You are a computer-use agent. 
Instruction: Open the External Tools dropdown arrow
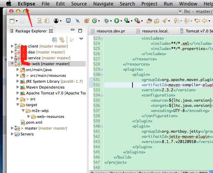(142, 21)
